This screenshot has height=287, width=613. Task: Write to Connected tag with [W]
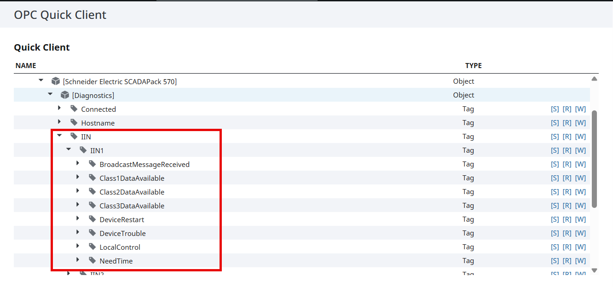click(x=580, y=109)
